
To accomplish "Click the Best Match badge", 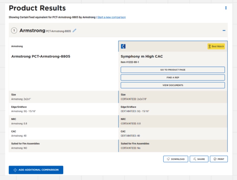I will (x=216, y=46).
